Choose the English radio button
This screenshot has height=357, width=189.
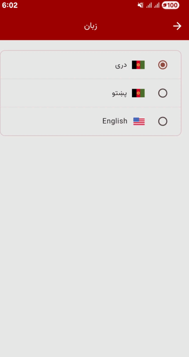click(163, 121)
